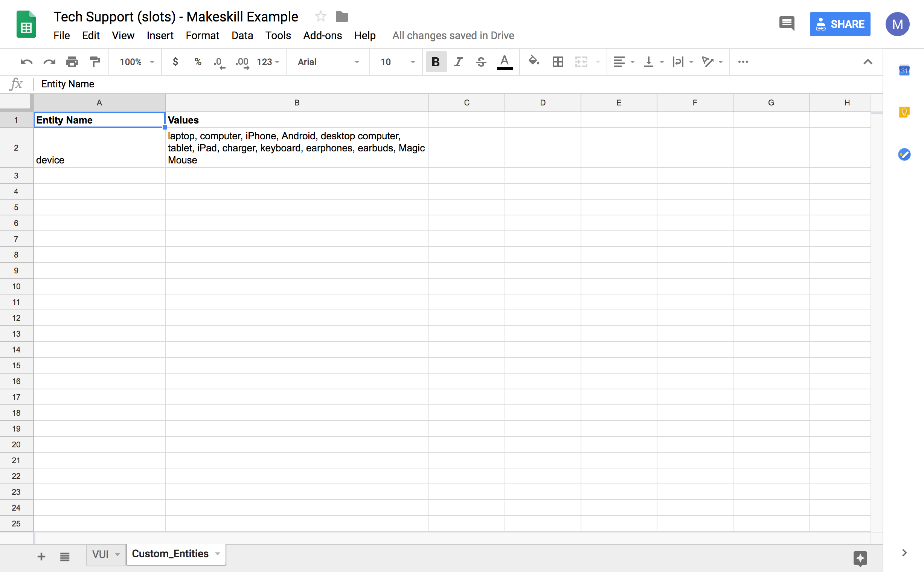The height and width of the screenshot is (572, 924).
Task: Select the device cell
Action: 99,148
